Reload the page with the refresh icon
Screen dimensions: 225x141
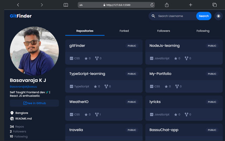152,5
